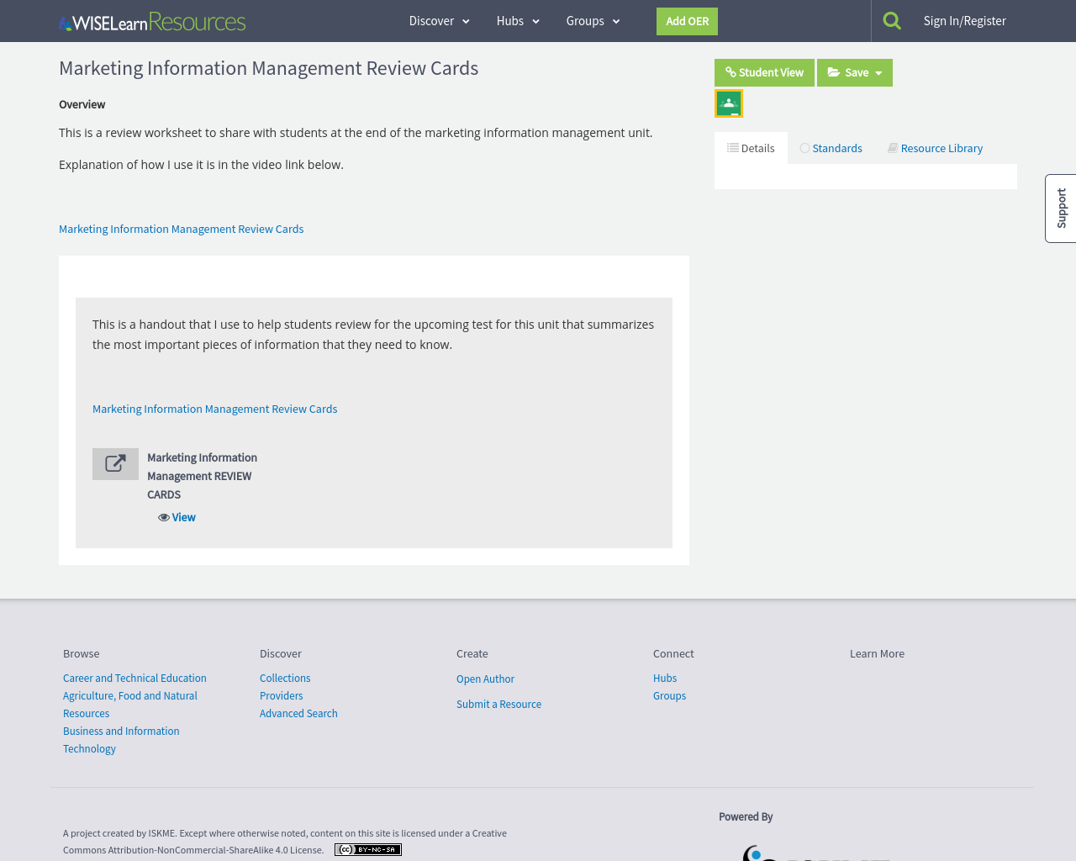Share resource to Google Classroom

tap(728, 101)
